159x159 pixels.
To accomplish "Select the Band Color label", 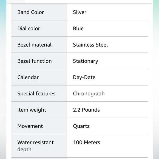I will (30, 12).
